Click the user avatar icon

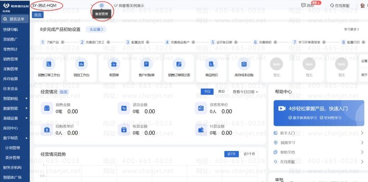(363, 5)
